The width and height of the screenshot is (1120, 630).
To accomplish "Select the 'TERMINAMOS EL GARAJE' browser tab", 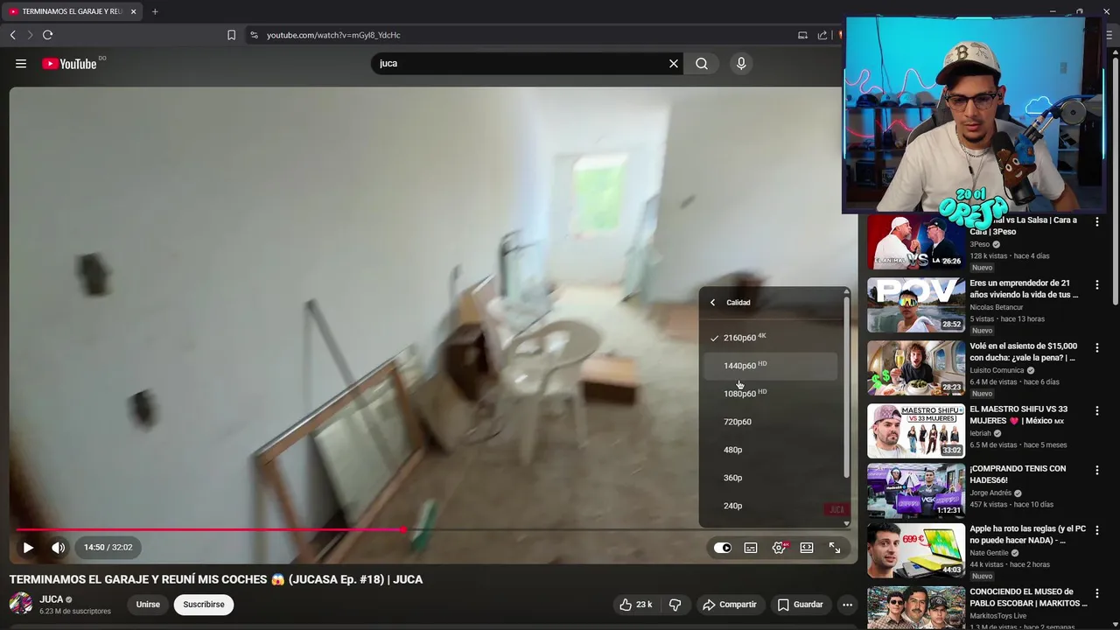I will click(72, 11).
